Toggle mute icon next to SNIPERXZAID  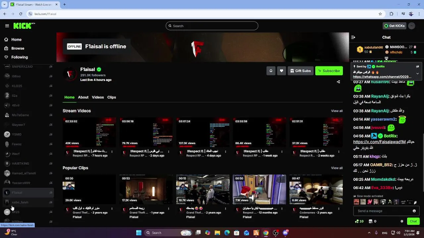coord(51,66)
